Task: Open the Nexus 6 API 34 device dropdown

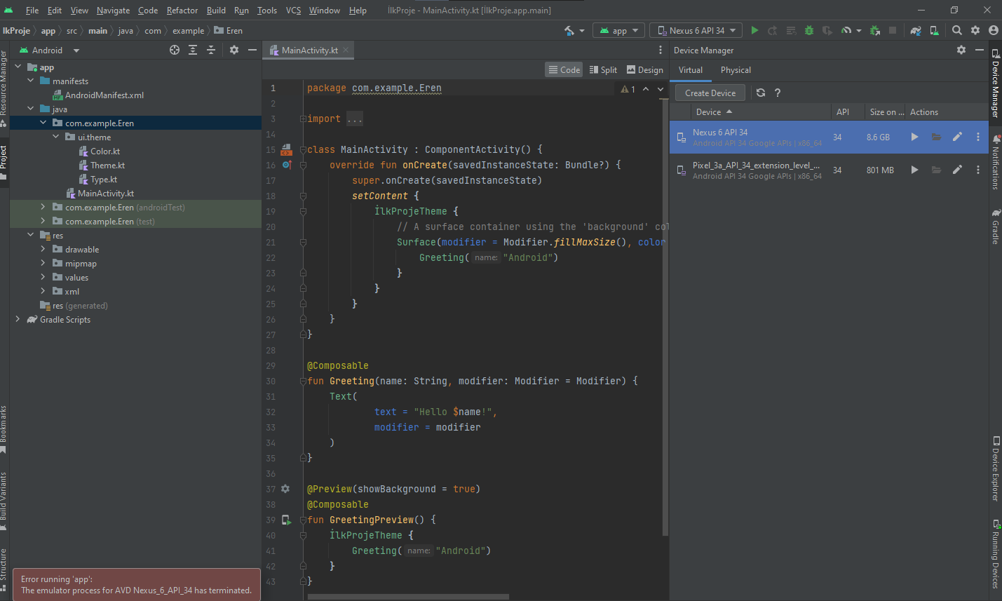Action: coord(696,30)
